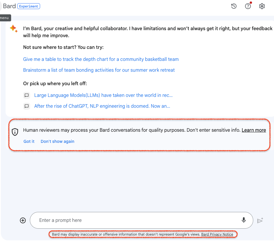The width and height of the screenshot is (274, 245).
Task: Click the shield privacy info icon
Action: coord(15,132)
